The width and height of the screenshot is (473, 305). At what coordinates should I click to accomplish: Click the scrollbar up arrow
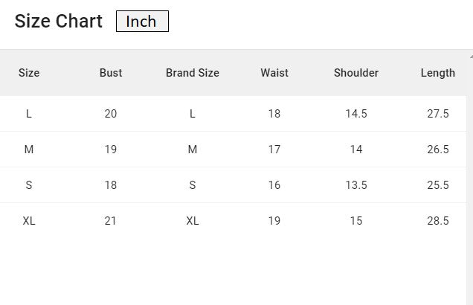[x=470, y=55]
